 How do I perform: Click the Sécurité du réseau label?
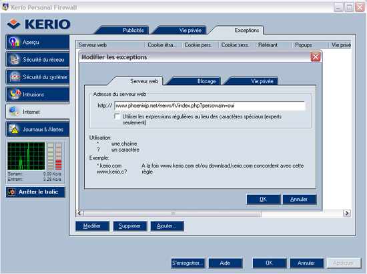coord(43,60)
